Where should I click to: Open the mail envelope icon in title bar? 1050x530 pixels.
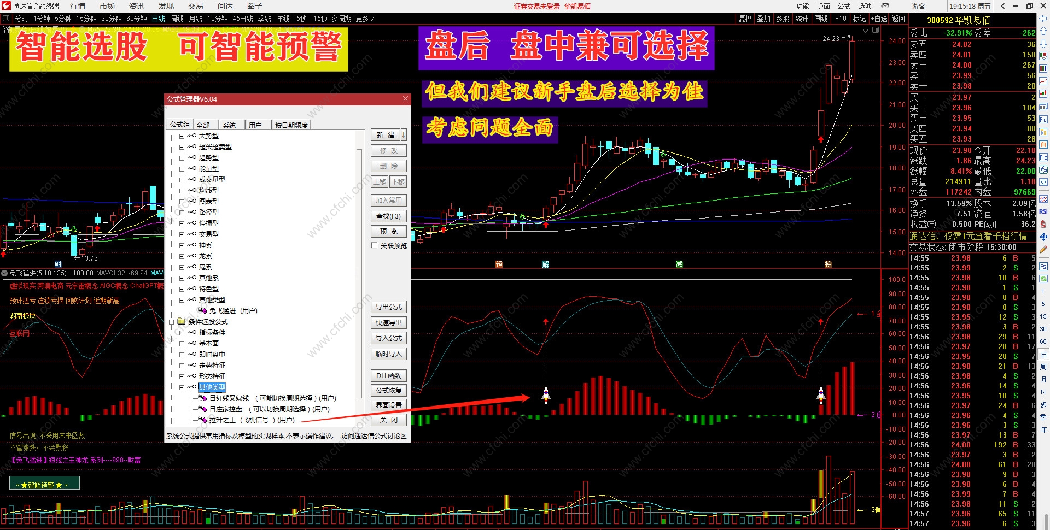click(885, 6)
